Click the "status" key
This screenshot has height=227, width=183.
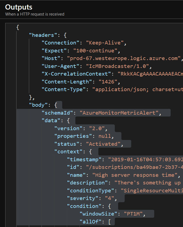(67, 144)
